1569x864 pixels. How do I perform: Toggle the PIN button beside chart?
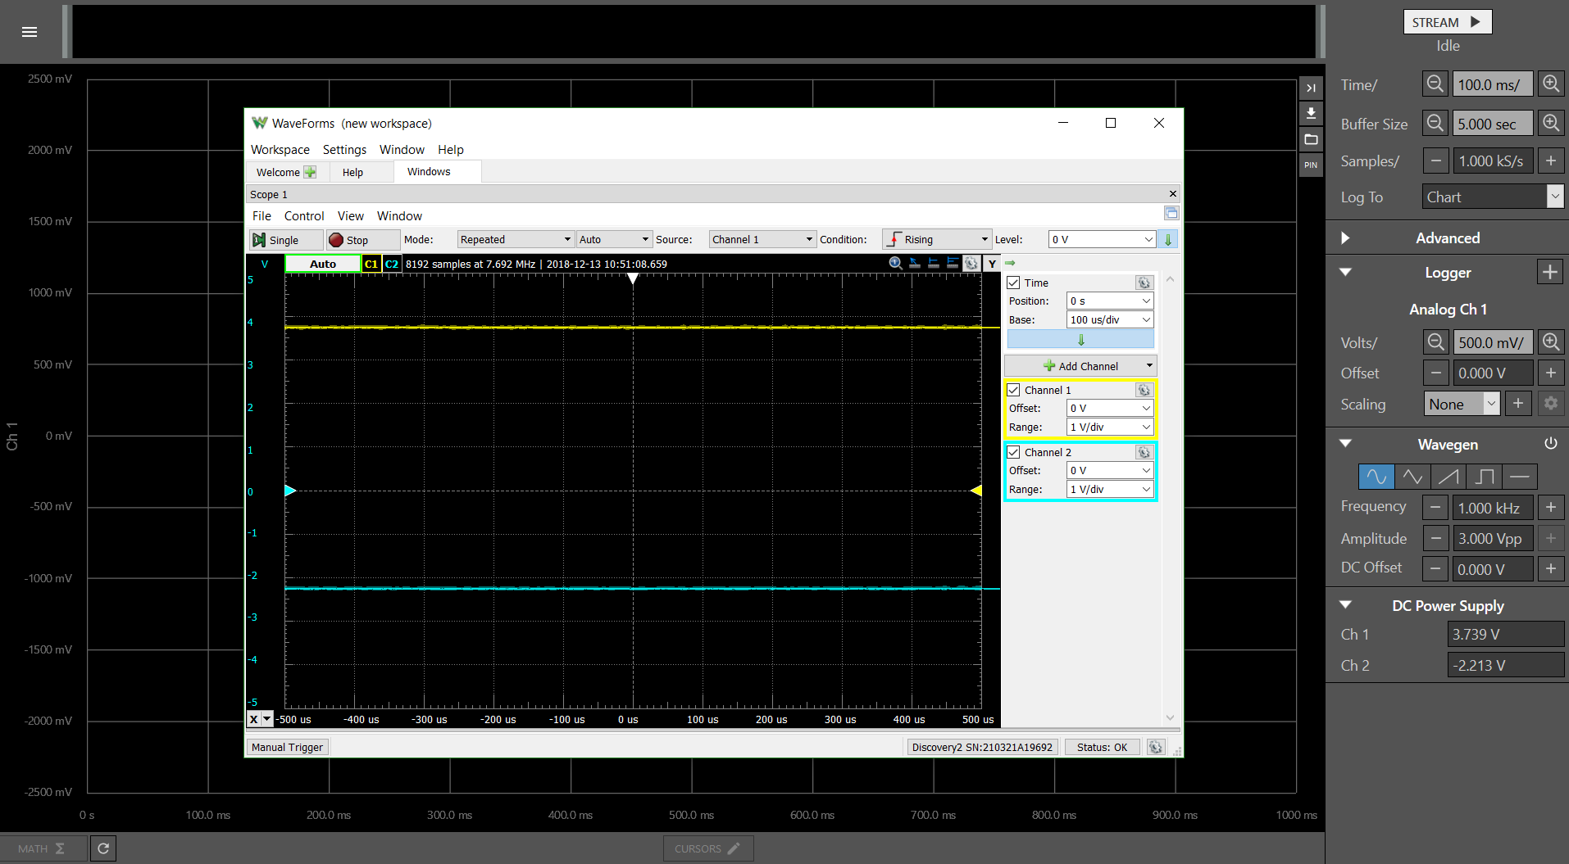[x=1311, y=165]
